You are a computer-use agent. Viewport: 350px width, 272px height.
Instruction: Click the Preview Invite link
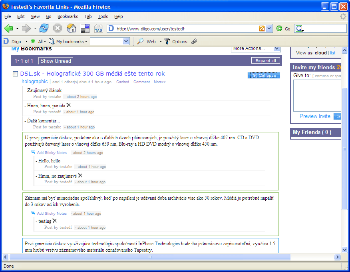coord(315,116)
